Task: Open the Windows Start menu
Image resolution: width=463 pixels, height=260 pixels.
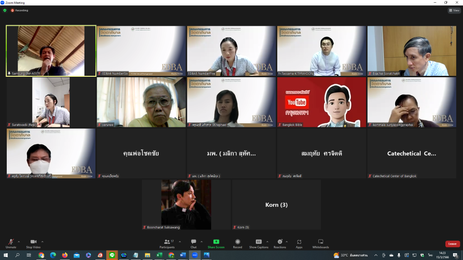Action: (x=5, y=255)
